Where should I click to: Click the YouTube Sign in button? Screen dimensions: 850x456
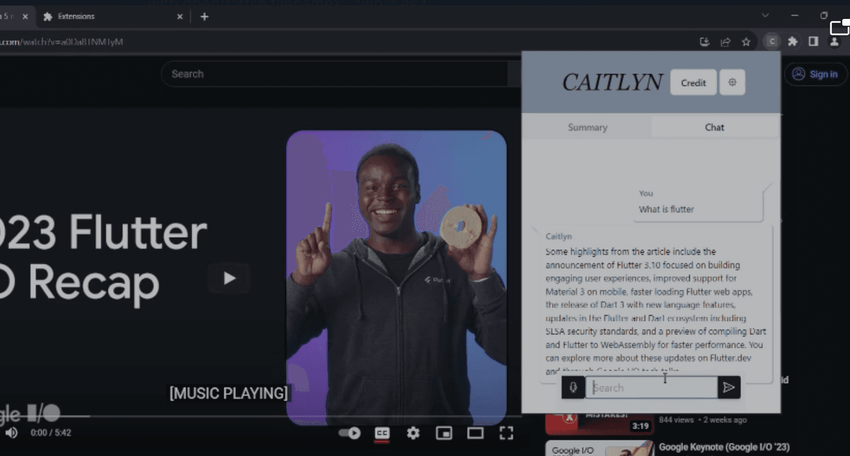816,74
